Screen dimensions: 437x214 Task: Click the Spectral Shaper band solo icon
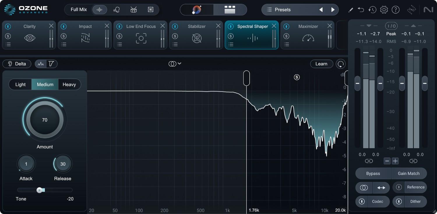pos(297,77)
